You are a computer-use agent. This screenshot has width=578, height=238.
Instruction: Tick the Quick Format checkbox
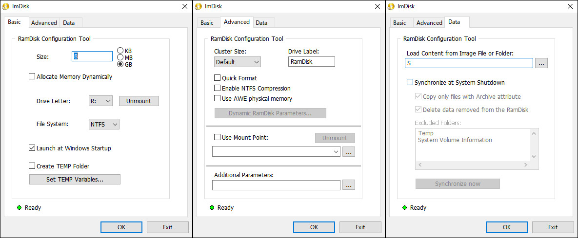click(x=218, y=78)
